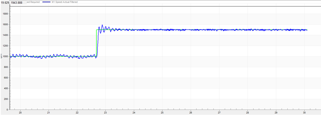
Task: Click the right end of the blue speed trace
Action: pos(307,30)
